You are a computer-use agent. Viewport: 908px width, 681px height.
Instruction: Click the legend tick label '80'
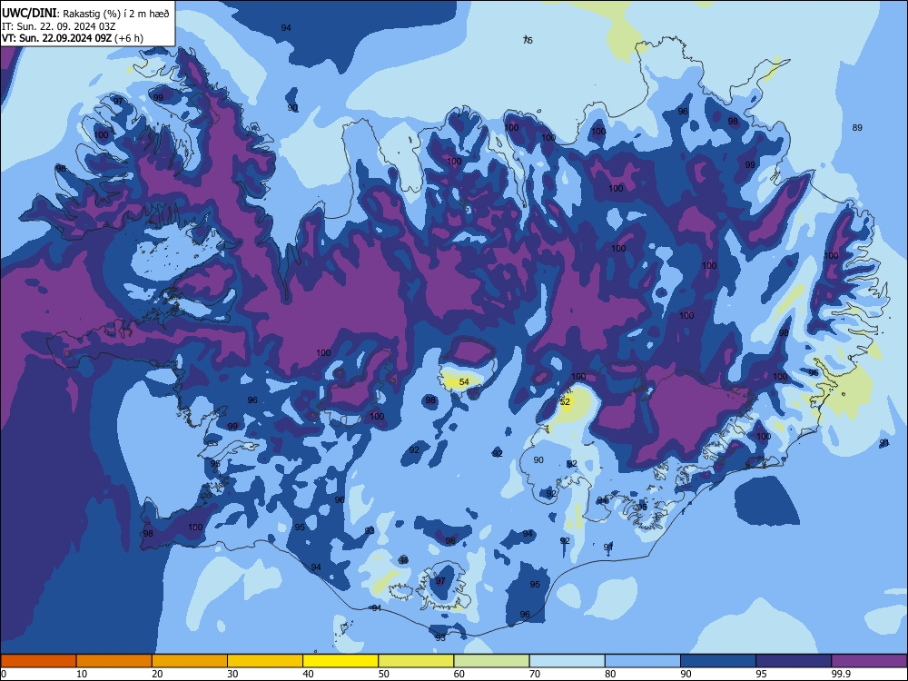[x=610, y=674]
